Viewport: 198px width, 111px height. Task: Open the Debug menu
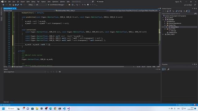pyautogui.click(x=33, y=2)
